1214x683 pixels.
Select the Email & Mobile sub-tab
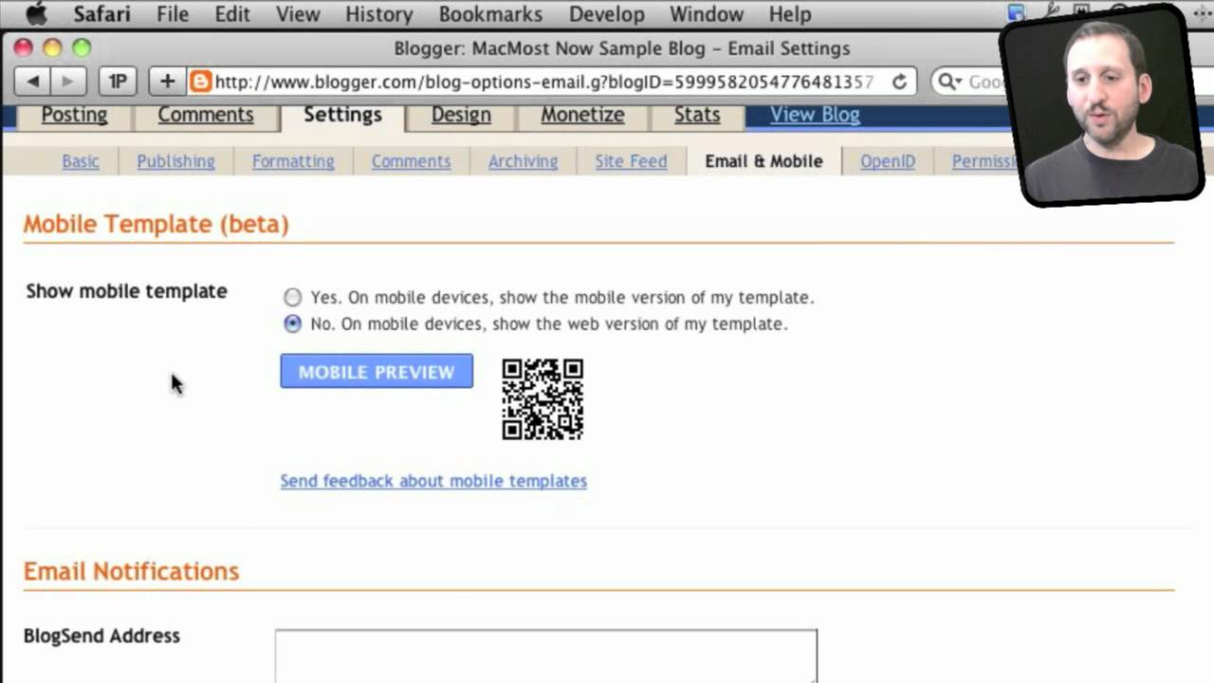pos(763,161)
